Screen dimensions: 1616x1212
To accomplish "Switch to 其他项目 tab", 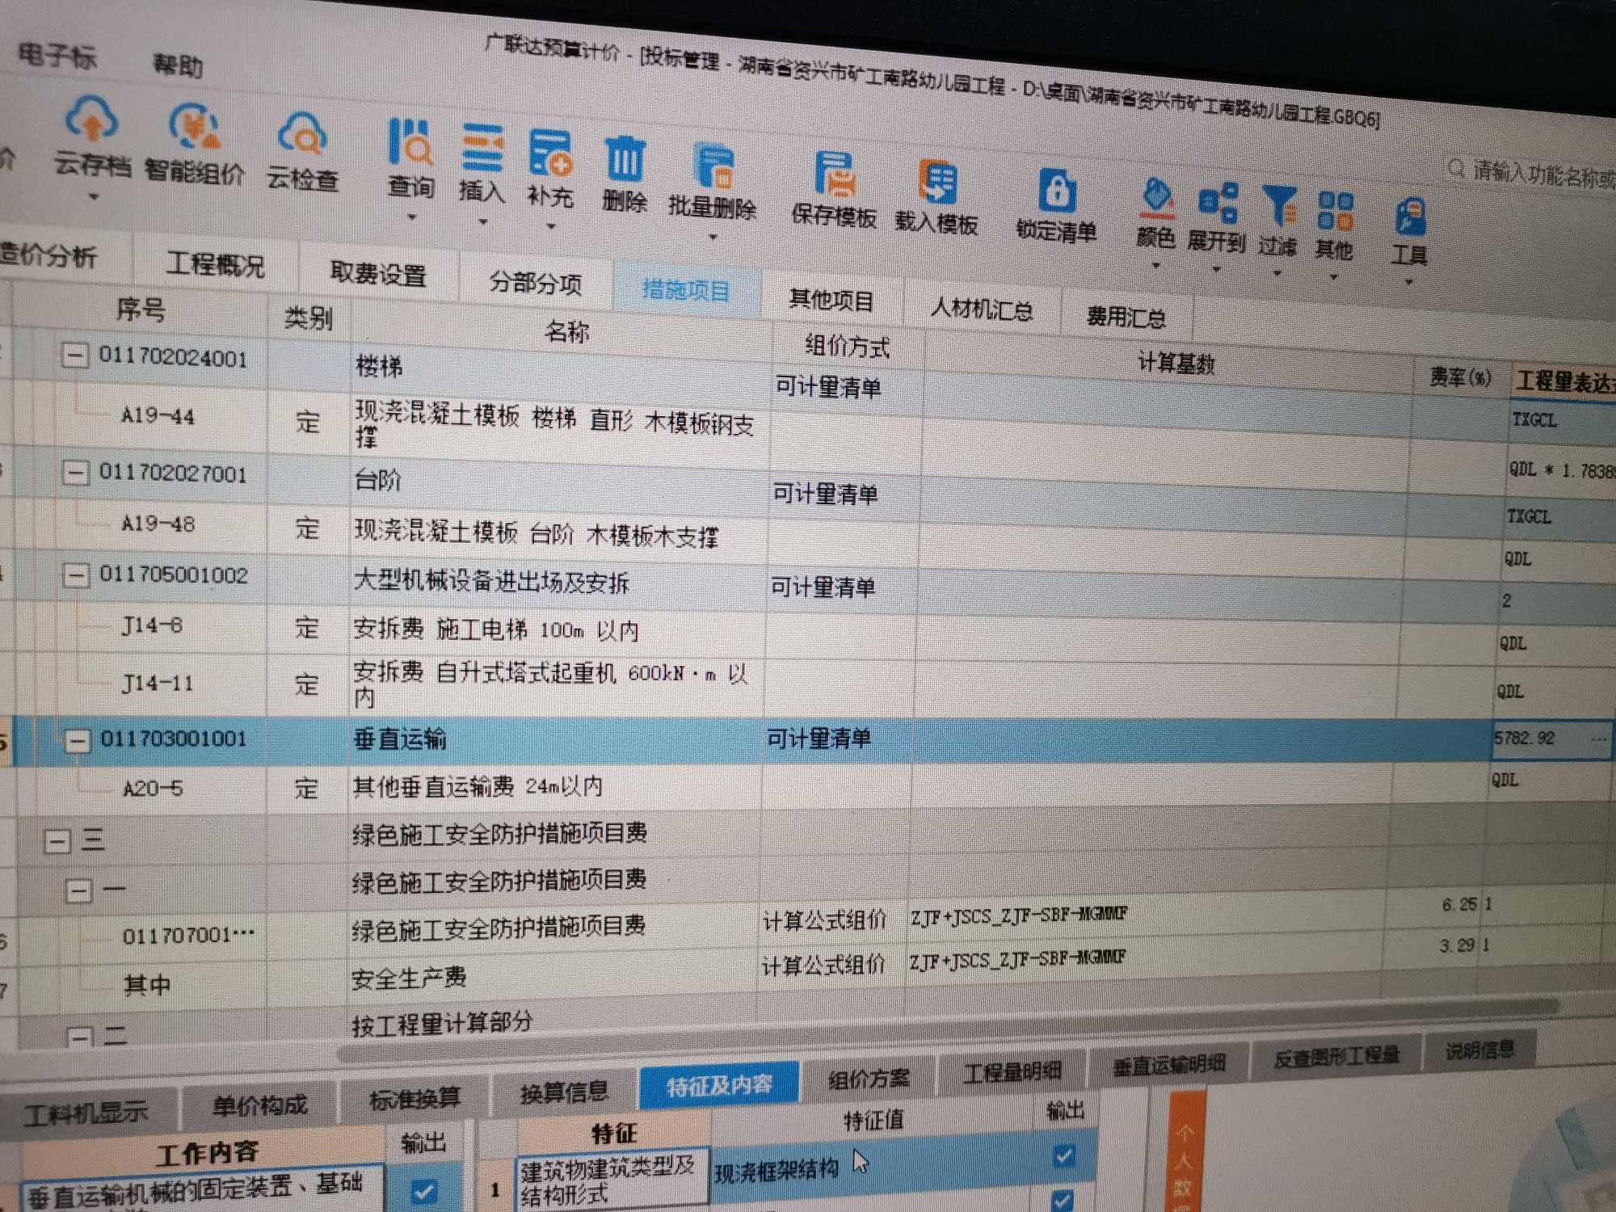I will pyautogui.click(x=831, y=300).
